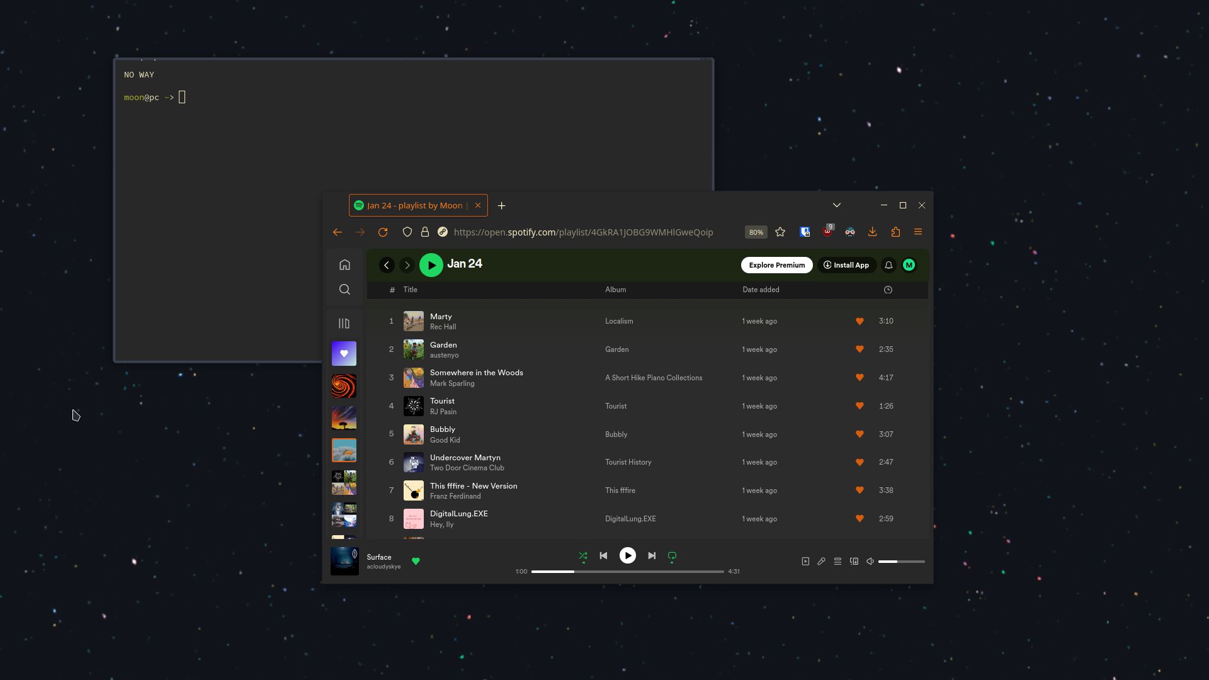Unlike Somewhere in the Woods heart
This screenshot has height=680, width=1209.
click(860, 378)
